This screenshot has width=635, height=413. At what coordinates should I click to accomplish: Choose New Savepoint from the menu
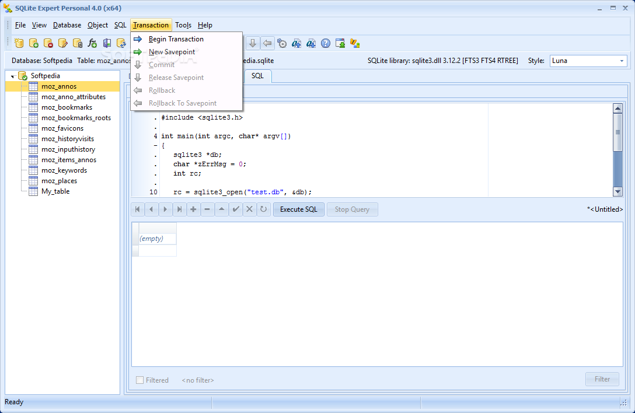tap(186, 52)
